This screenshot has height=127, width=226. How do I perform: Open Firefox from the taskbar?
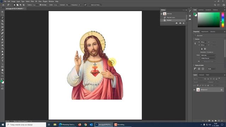79,125
